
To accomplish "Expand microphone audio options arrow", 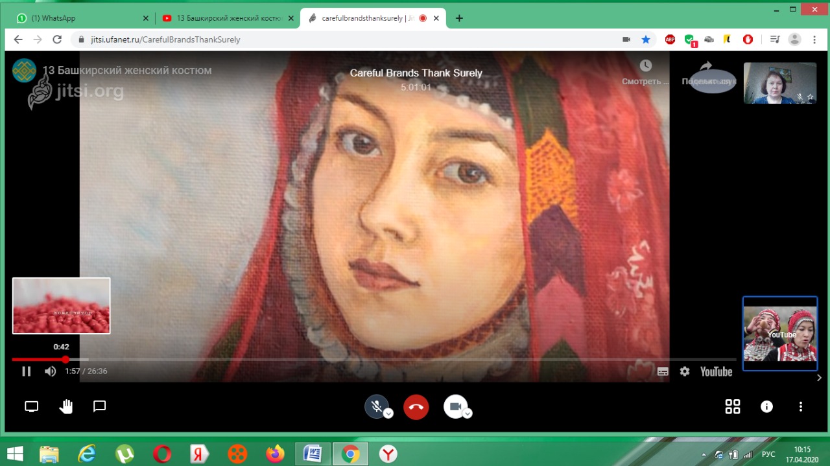I will point(388,414).
